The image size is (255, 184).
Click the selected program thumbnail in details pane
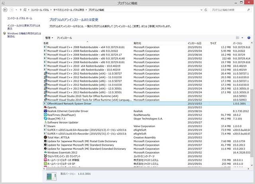51,176
